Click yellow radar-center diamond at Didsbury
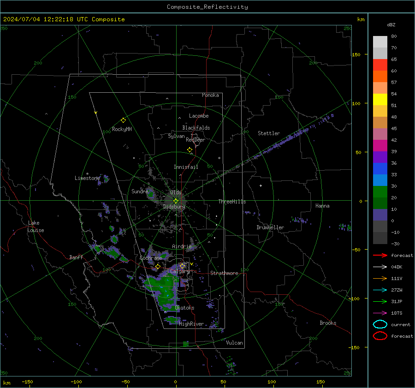The width and height of the screenshot is (415, 388). [176, 201]
